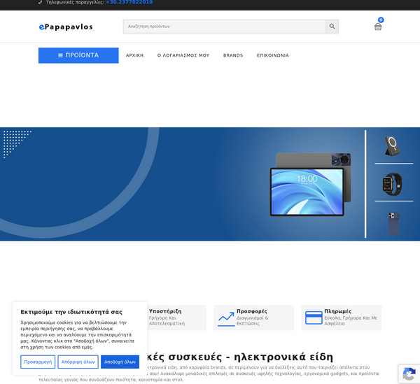Click 'Εκτιμούμε την ιδιωτικότητά σας' heading
This screenshot has height=384, width=420.
click(71, 312)
